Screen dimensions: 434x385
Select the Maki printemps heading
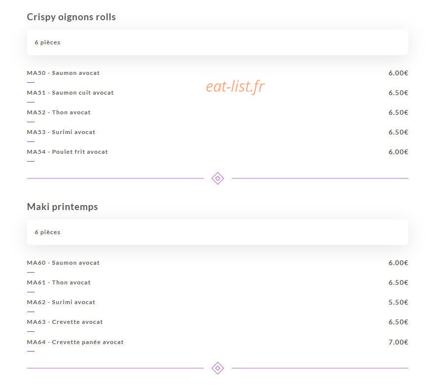62,207
